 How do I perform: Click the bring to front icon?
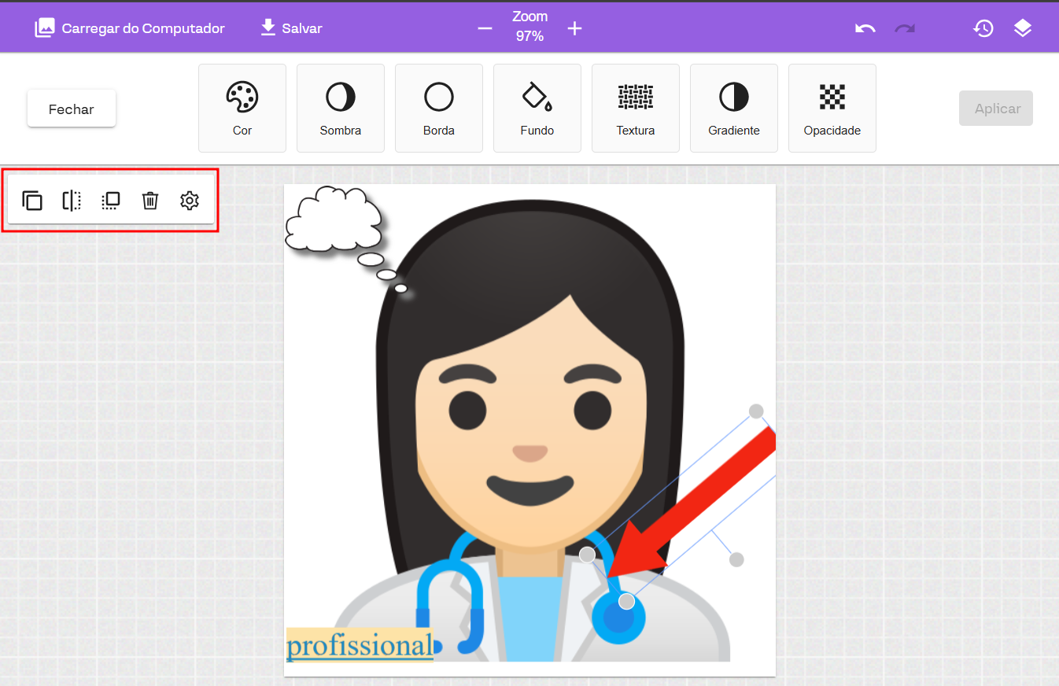point(111,201)
